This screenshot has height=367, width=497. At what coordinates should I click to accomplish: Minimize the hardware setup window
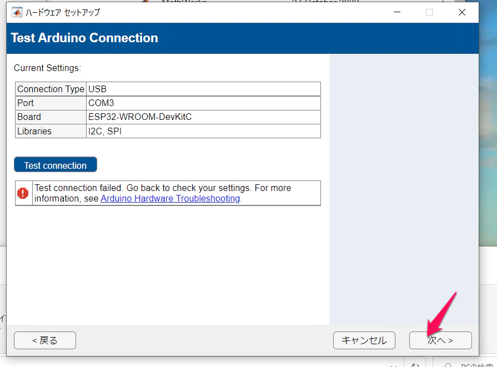pyautogui.click(x=397, y=12)
